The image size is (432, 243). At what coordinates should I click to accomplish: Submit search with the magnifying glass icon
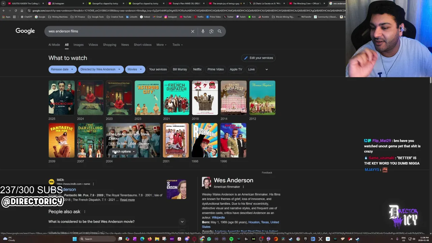219,31
